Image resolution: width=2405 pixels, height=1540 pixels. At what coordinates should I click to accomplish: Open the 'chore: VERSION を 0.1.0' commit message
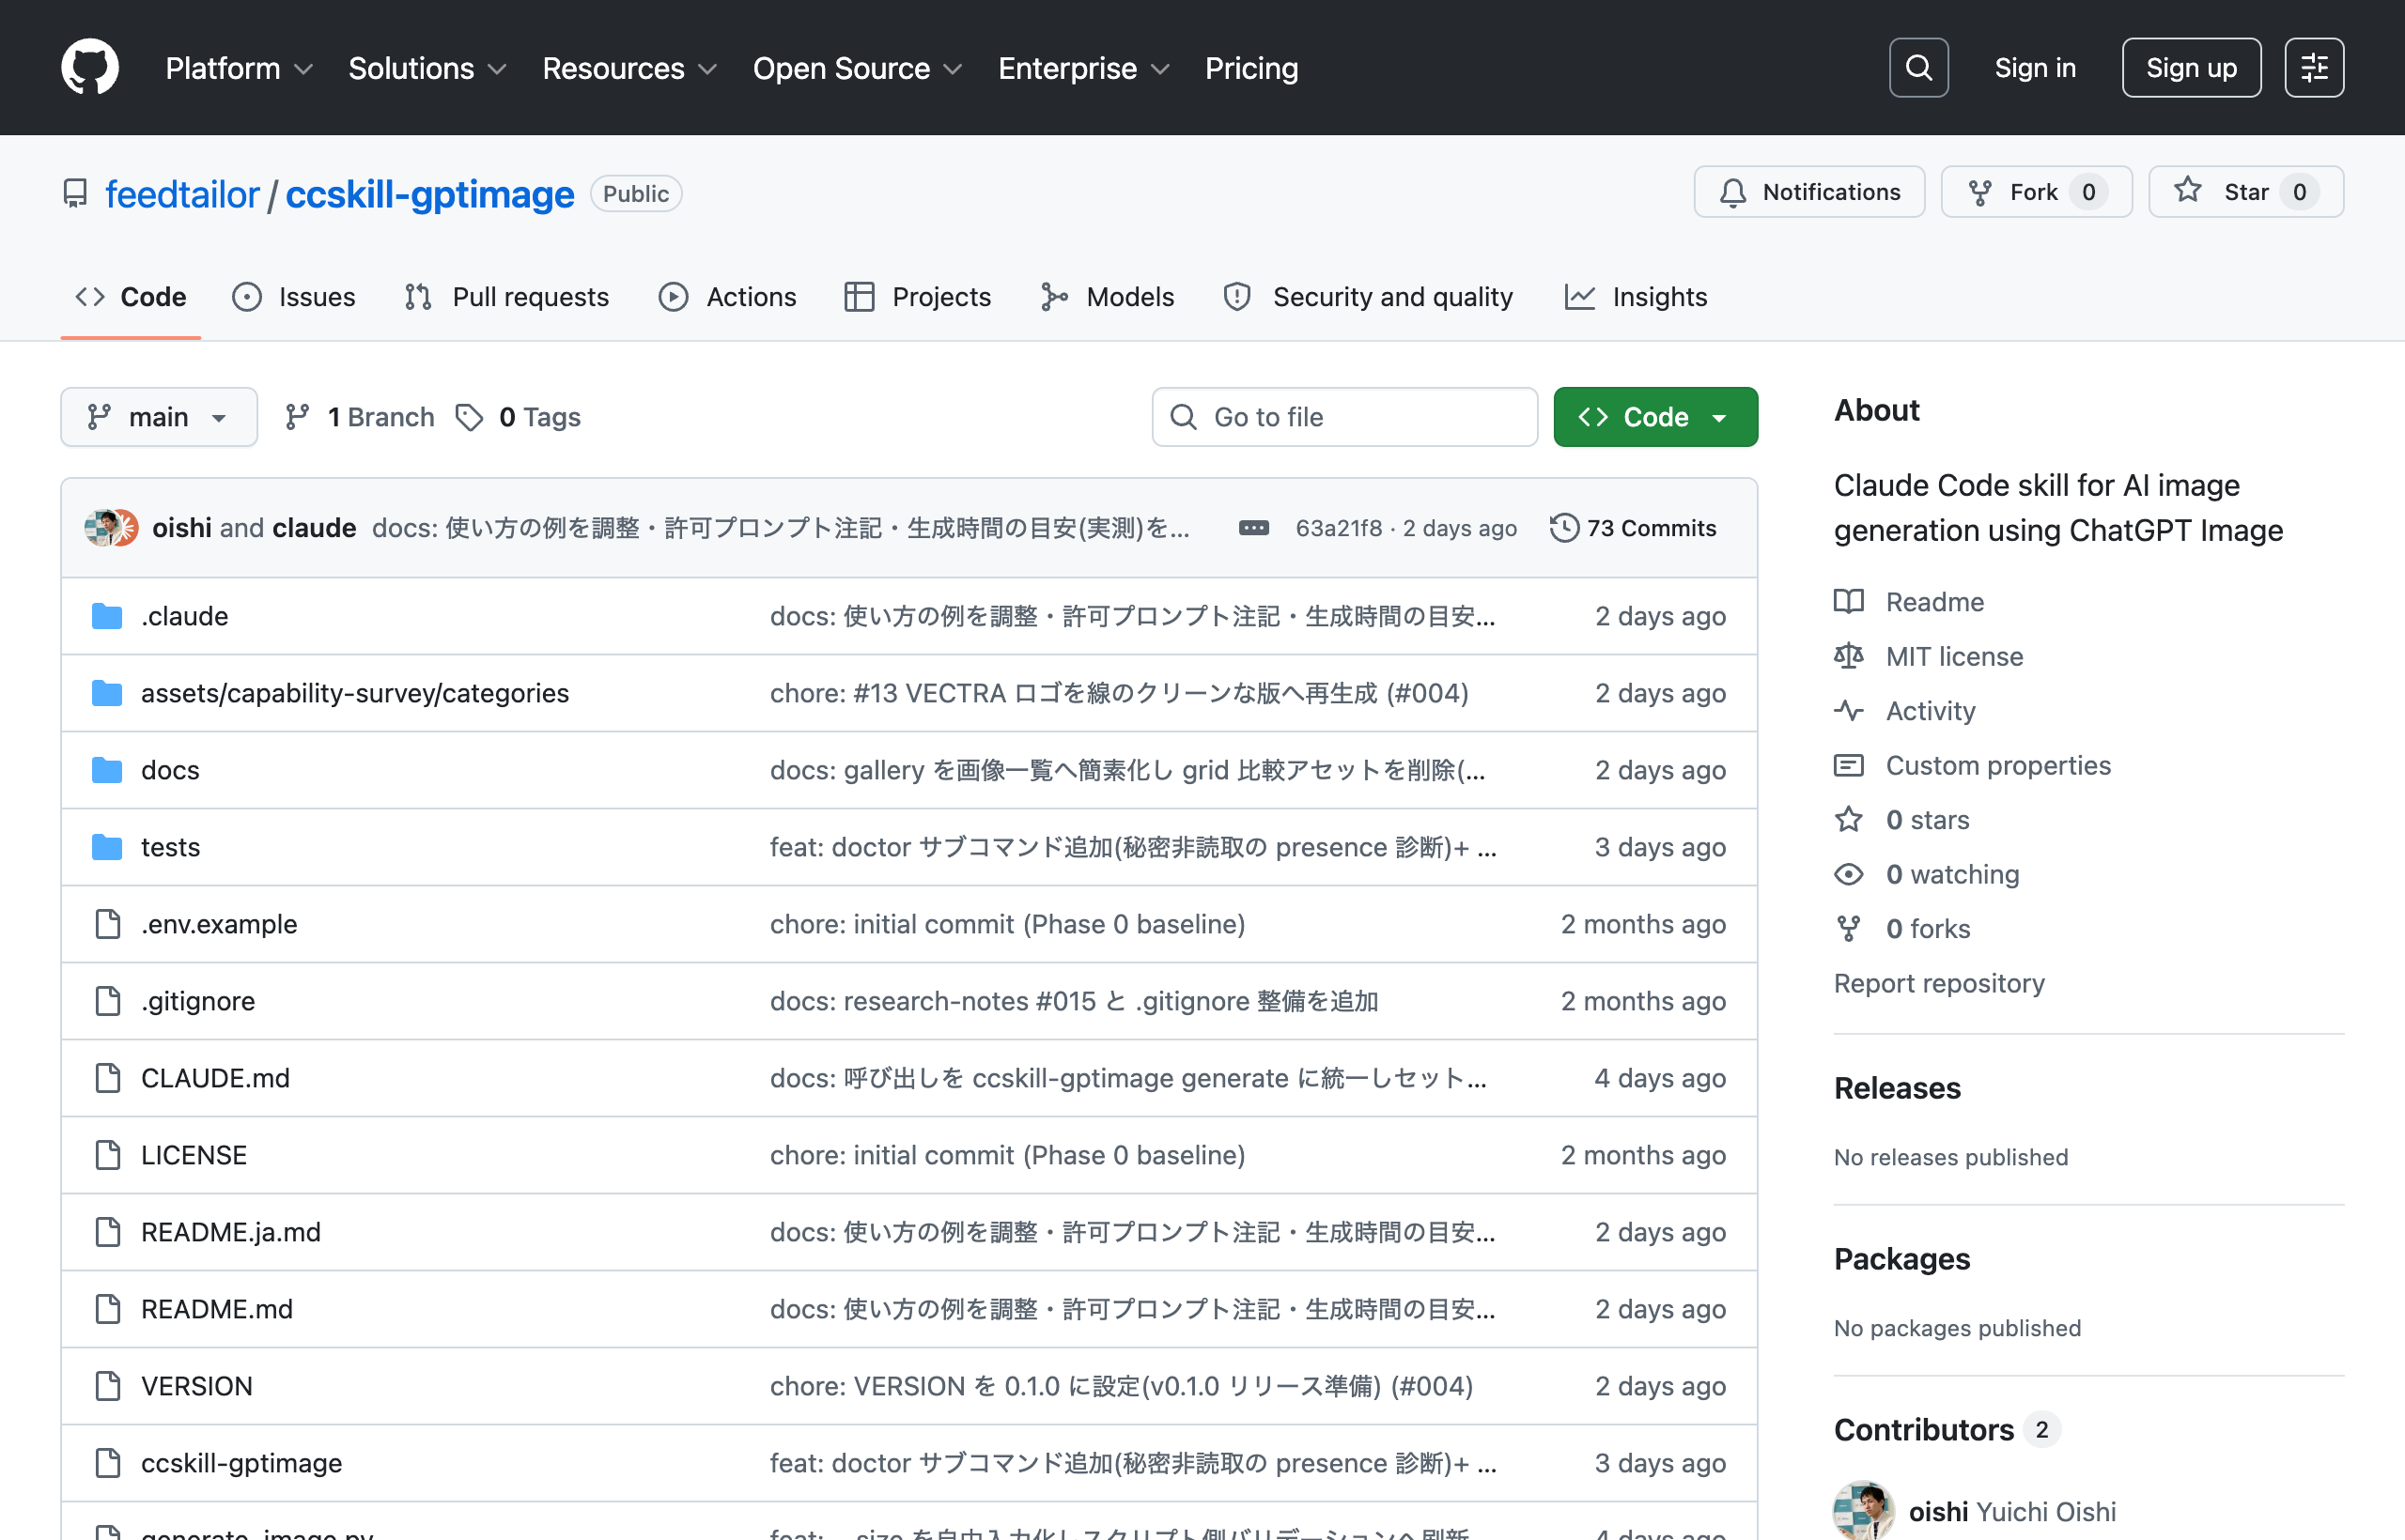(1121, 1386)
